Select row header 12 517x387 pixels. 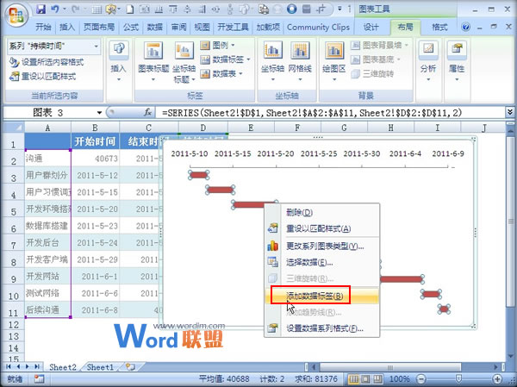click(14, 325)
